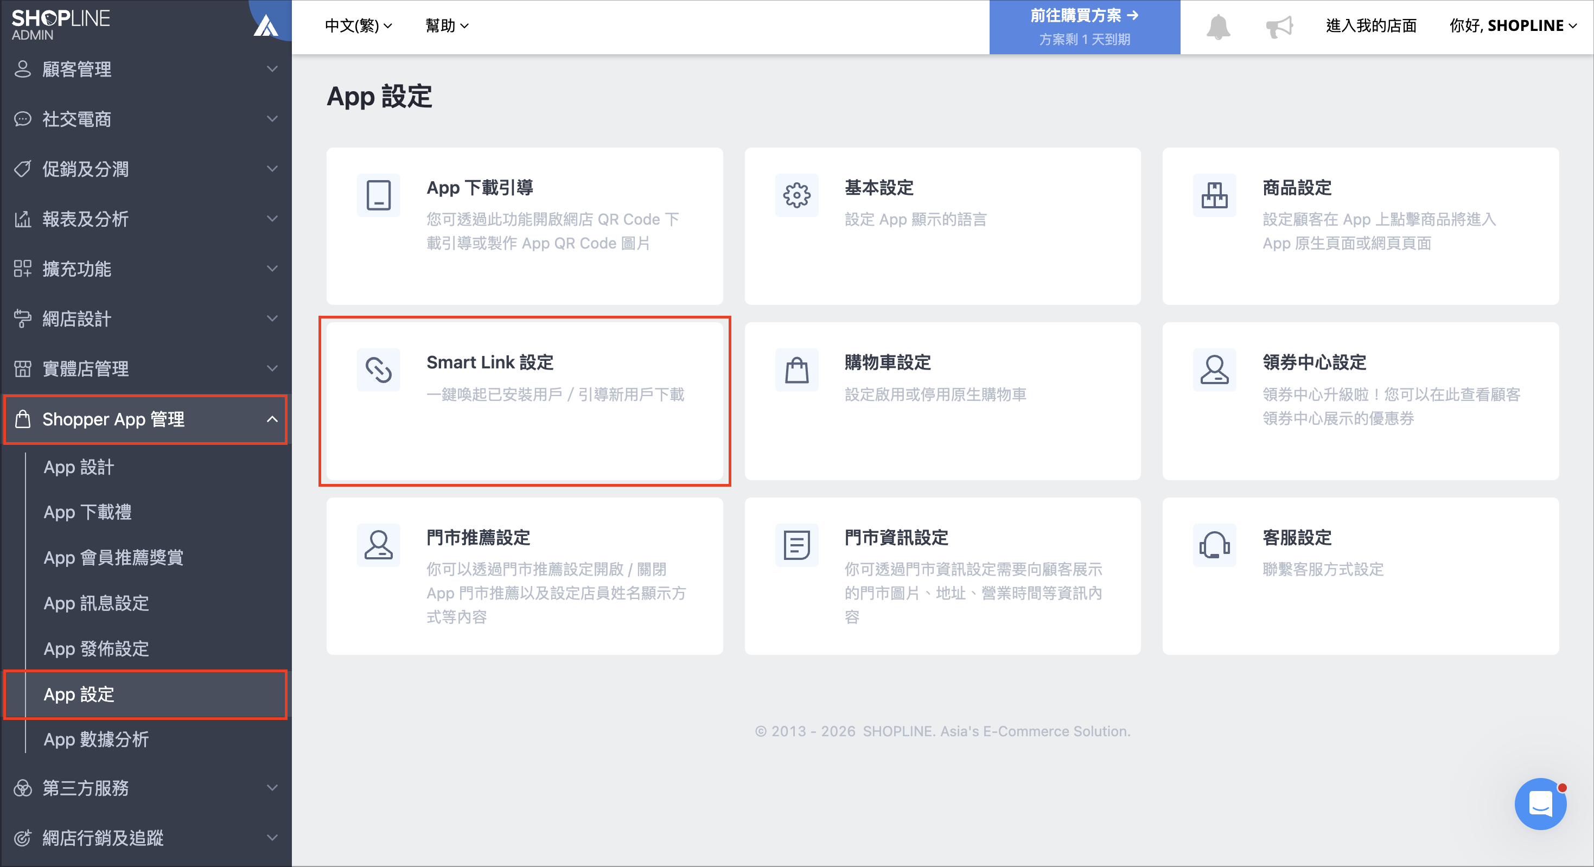Open App 訊息設定 submenu item

point(96,603)
